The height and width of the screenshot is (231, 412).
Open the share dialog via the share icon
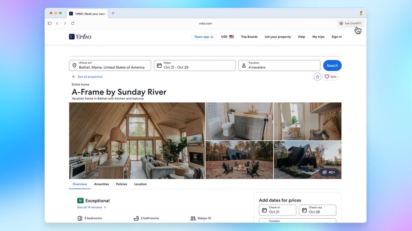[317, 77]
